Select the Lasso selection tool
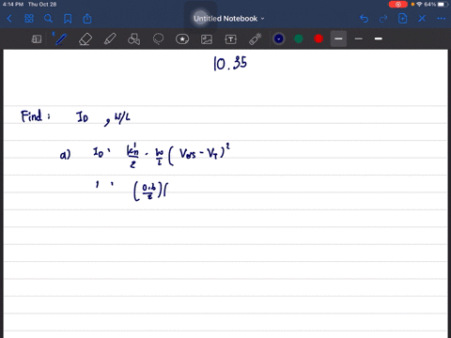Image resolution: width=451 pixels, height=338 pixels. 158,39
